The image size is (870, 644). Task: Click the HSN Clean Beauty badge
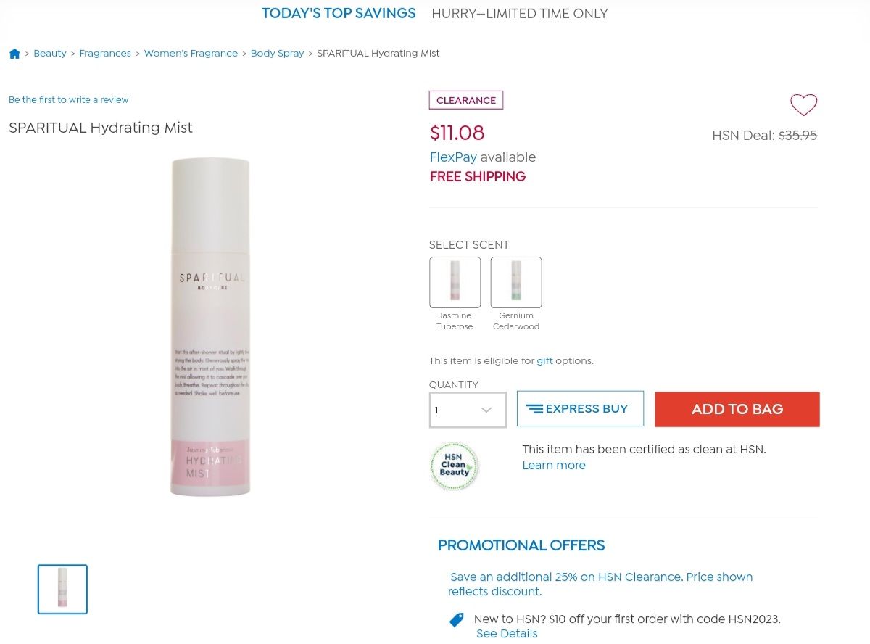click(x=455, y=466)
